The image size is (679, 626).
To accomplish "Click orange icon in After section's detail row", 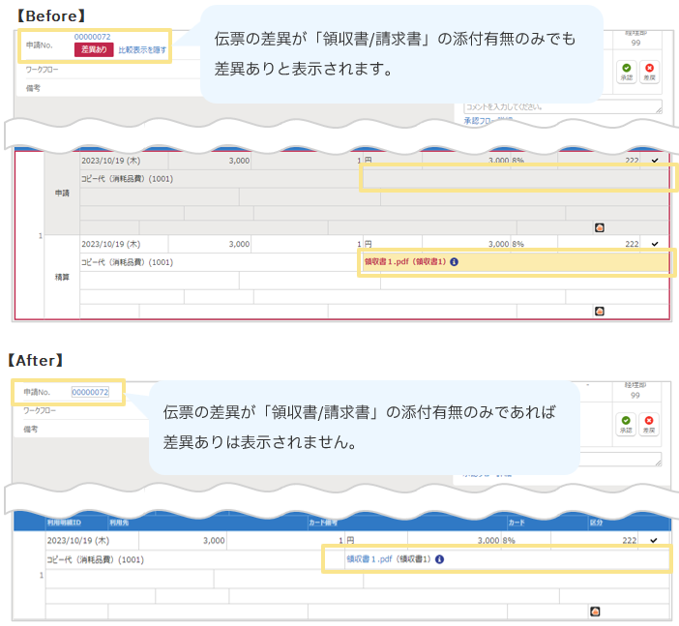I will (596, 611).
